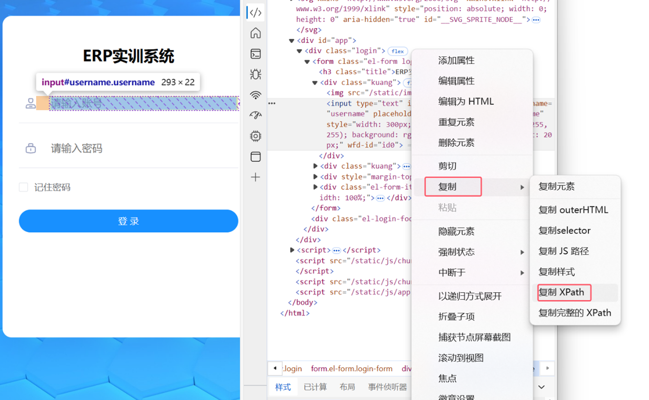Open the Elements panel code icon

pos(255,13)
